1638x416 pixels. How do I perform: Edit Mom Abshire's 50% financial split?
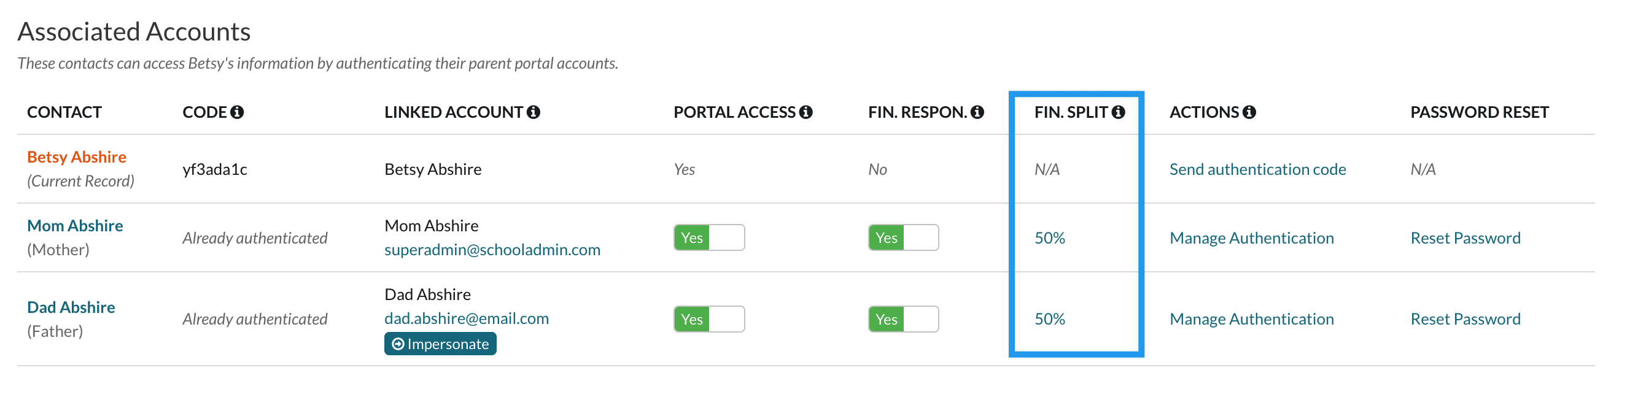click(x=1049, y=238)
